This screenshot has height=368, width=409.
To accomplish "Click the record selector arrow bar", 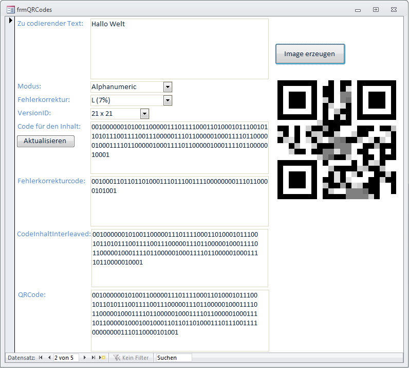I will (x=10, y=184).
